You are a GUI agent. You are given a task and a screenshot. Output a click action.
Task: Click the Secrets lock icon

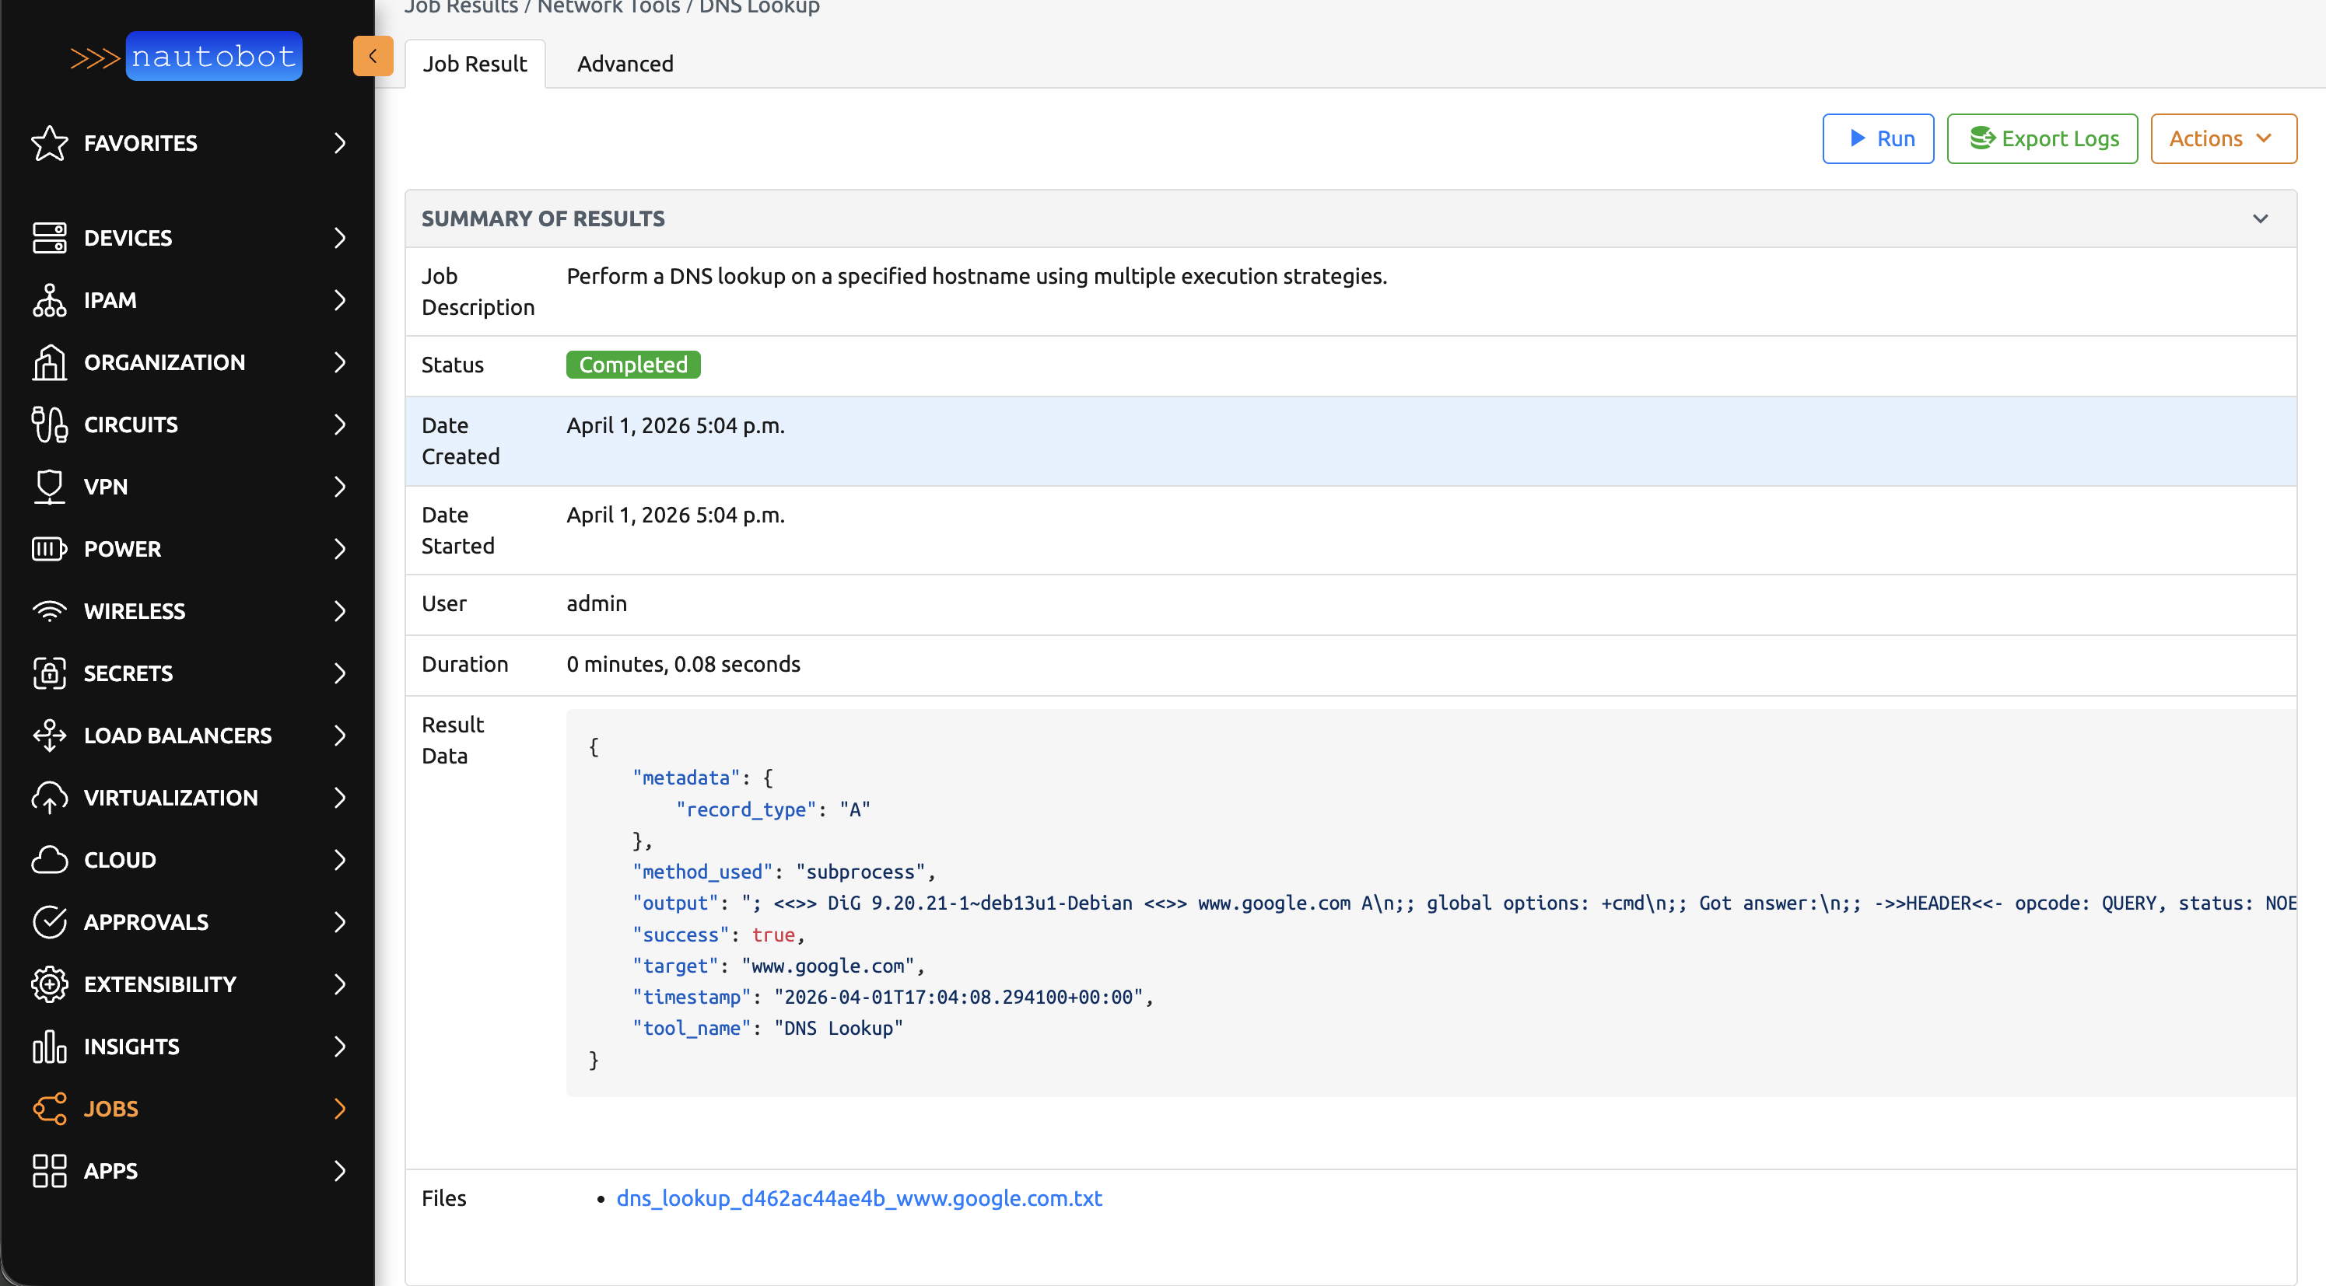tap(49, 673)
